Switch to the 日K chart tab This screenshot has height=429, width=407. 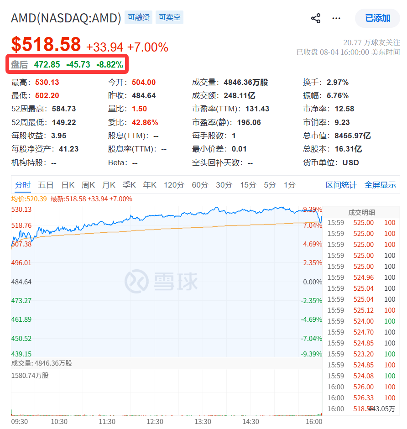pyautogui.click(x=68, y=185)
